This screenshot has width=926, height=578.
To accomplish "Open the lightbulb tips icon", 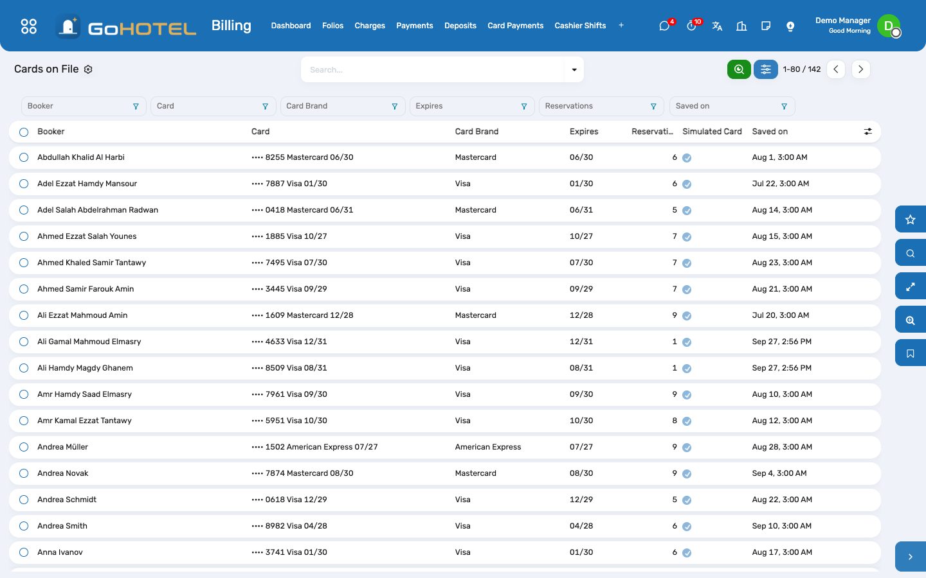I will (x=790, y=26).
